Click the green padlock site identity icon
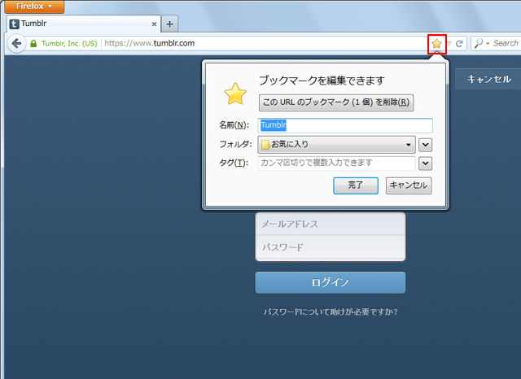 point(33,43)
